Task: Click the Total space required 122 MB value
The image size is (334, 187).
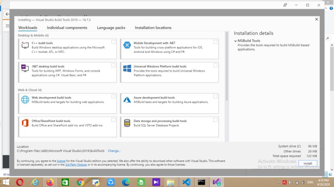Action: pos(311,156)
